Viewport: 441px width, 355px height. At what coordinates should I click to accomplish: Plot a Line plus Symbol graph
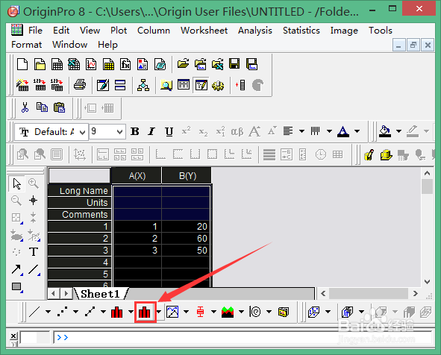pos(90,312)
